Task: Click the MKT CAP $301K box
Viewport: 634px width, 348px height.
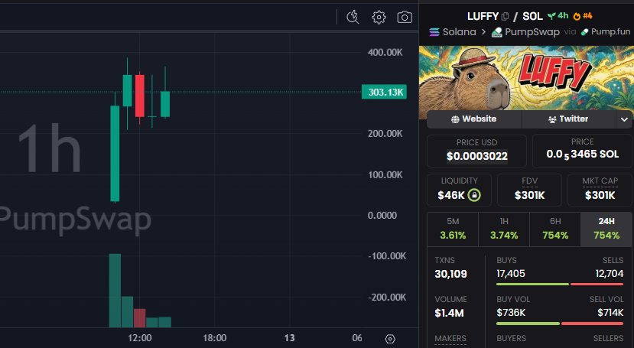Action: click(x=600, y=190)
